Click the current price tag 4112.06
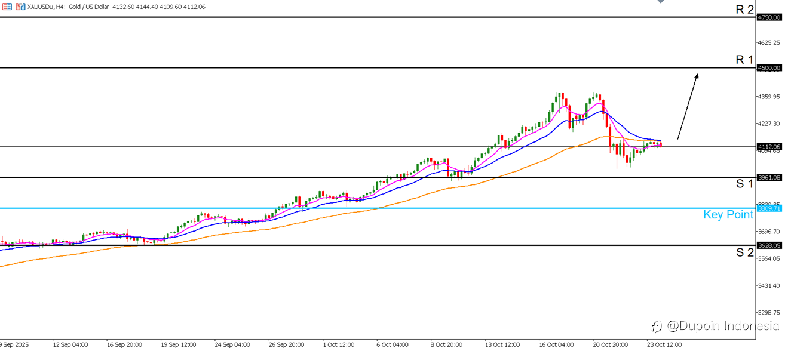This screenshot has height=348, width=788. coord(769,146)
